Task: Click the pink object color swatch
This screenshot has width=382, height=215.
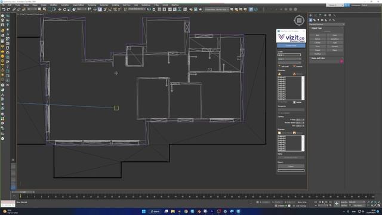Action: [x=341, y=61]
